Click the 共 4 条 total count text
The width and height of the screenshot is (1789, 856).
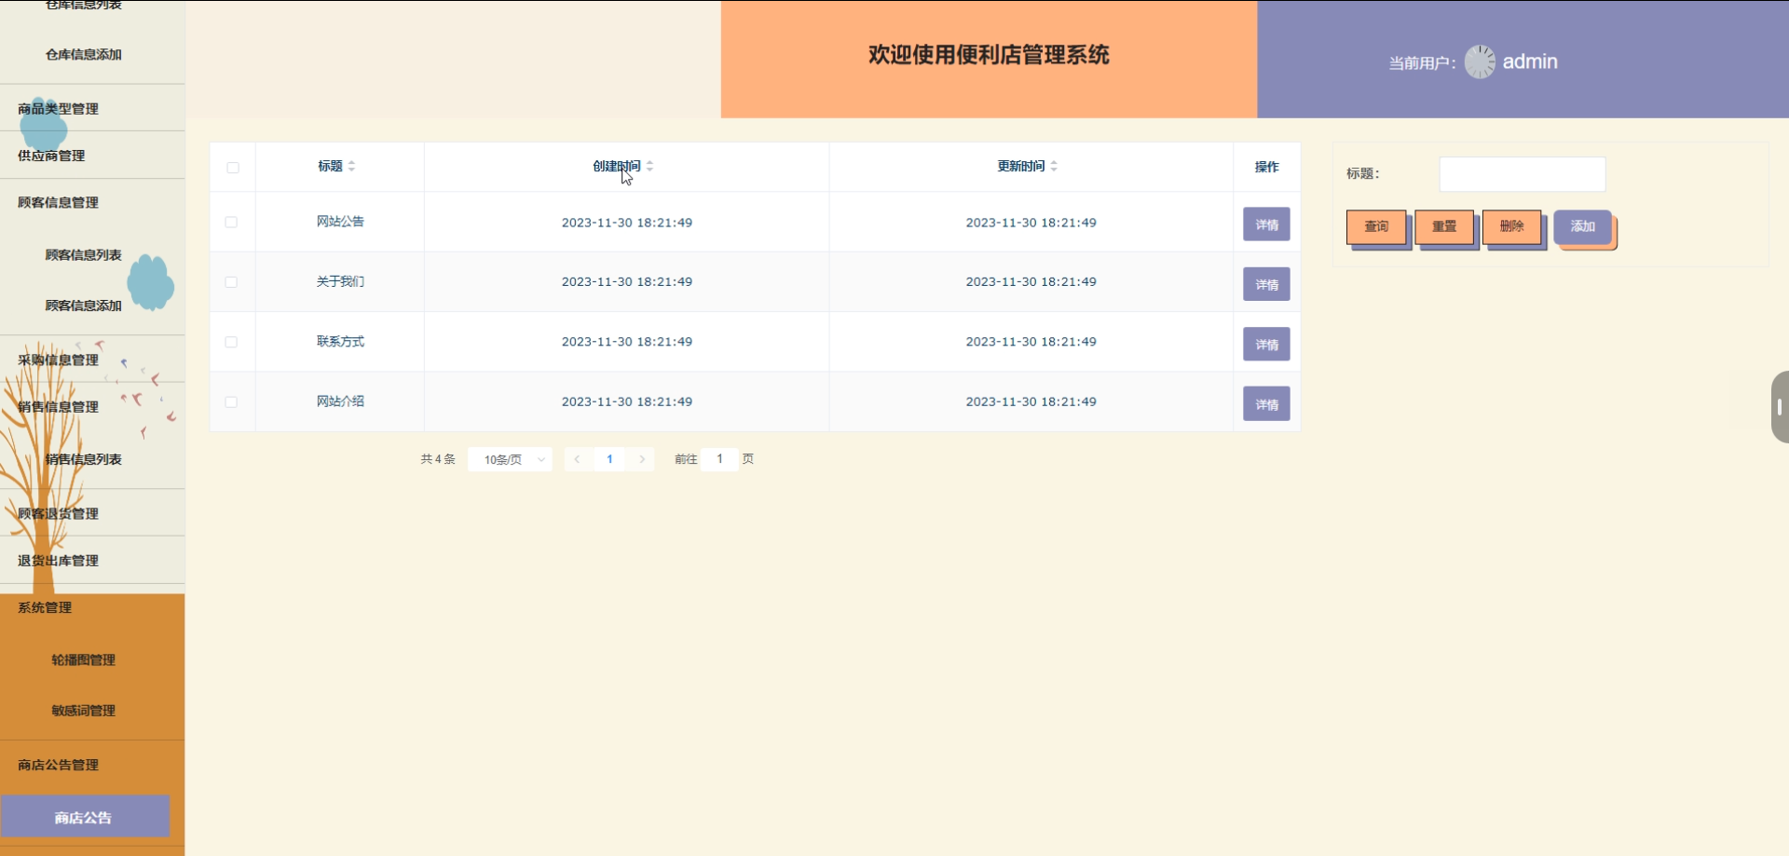pos(438,459)
